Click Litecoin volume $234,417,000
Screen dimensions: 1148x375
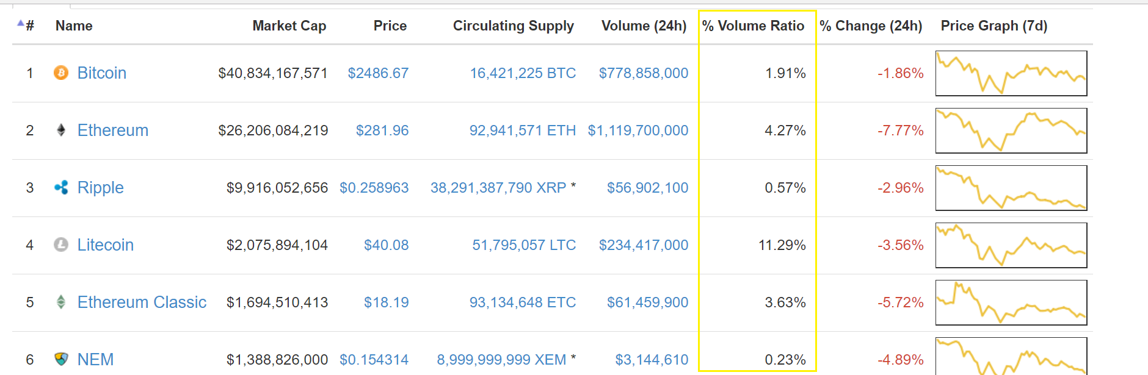point(644,245)
